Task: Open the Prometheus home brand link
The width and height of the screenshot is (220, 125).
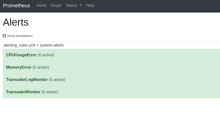Action: point(16,5)
